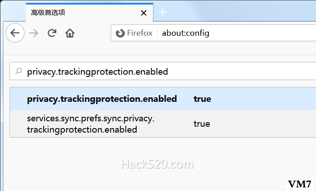The height and width of the screenshot is (191, 316).
Task: Reload the about:config page
Action: click(x=52, y=33)
